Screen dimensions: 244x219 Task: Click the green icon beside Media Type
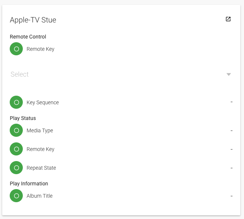tap(16, 130)
